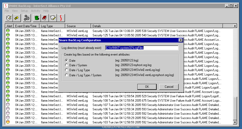The height and width of the screenshot is (129, 242).
Task: Cancel the Snare BackLog Configuration dialog
Action: click(169, 87)
